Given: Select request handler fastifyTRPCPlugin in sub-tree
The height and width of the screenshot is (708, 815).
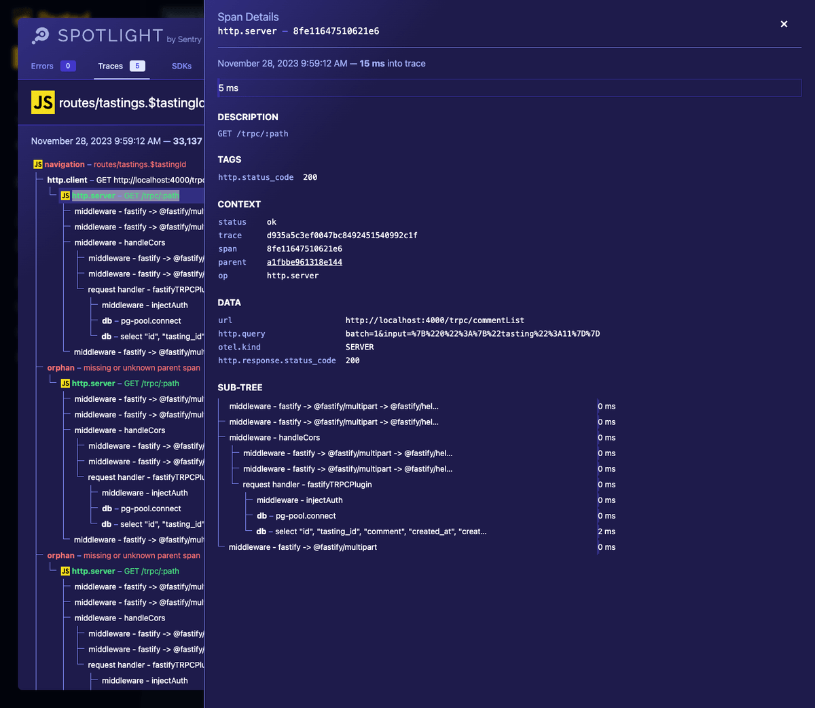Looking at the screenshot, I should click(307, 485).
